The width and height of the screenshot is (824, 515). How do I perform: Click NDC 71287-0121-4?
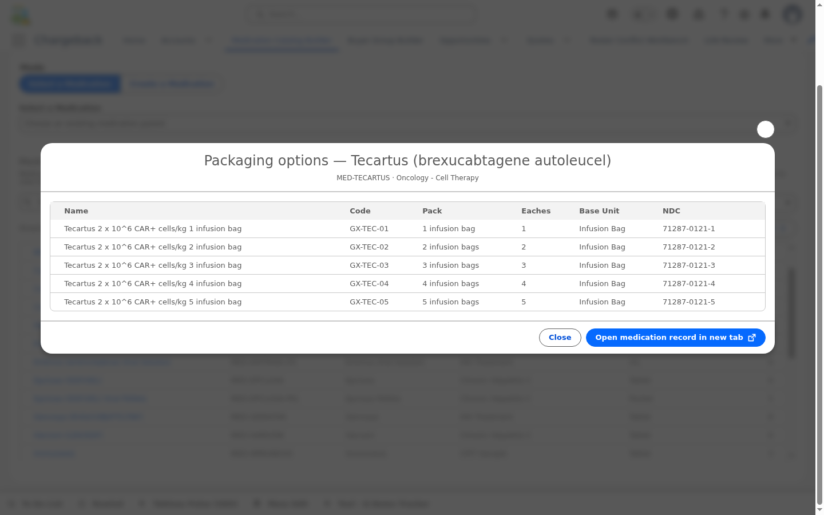(689, 284)
